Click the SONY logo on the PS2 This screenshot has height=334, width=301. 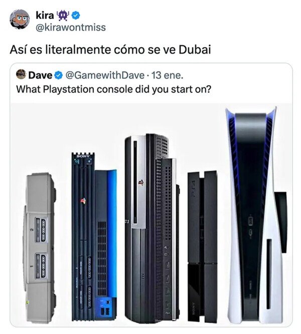[x=83, y=156]
